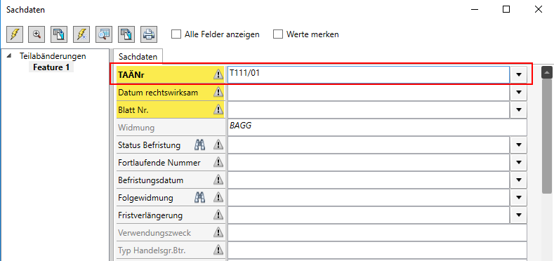Click the warning icon beside Fristverlängerung
The image size is (554, 261).
pyautogui.click(x=218, y=215)
